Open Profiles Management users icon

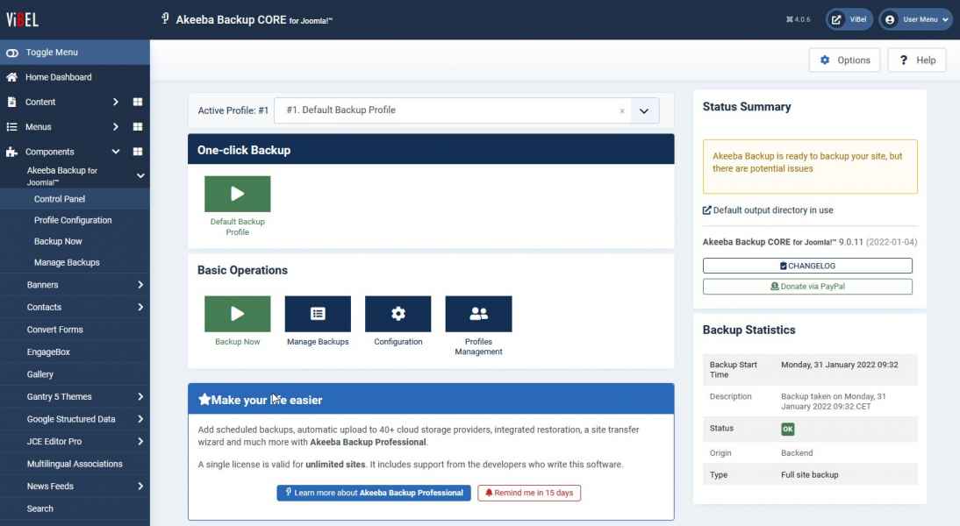tap(479, 314)
